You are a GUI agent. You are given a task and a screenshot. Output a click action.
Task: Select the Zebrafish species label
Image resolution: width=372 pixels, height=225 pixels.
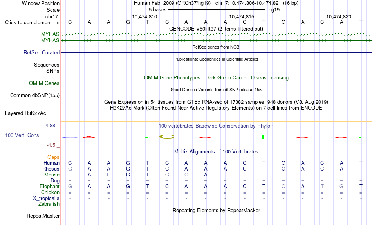coord(49,204)
